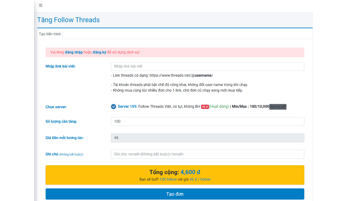Screen dimensions: 358x201
Task: Click the Chọn server label
Action: 56,107
